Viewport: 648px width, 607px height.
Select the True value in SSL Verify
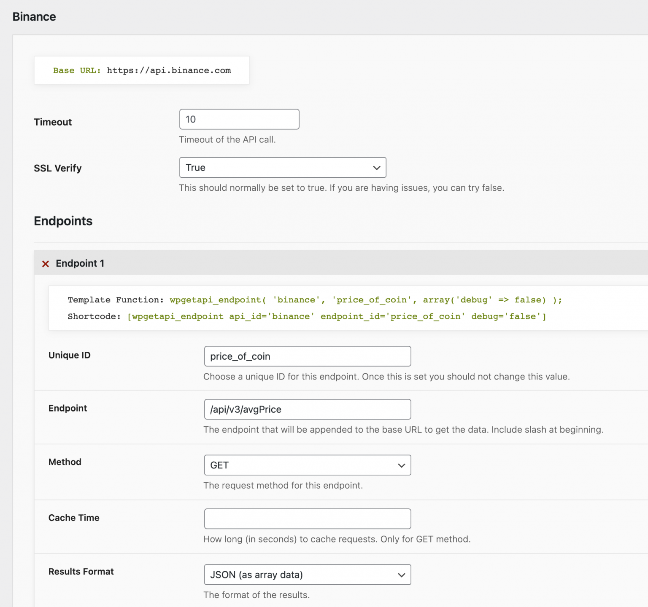(195, 167)
